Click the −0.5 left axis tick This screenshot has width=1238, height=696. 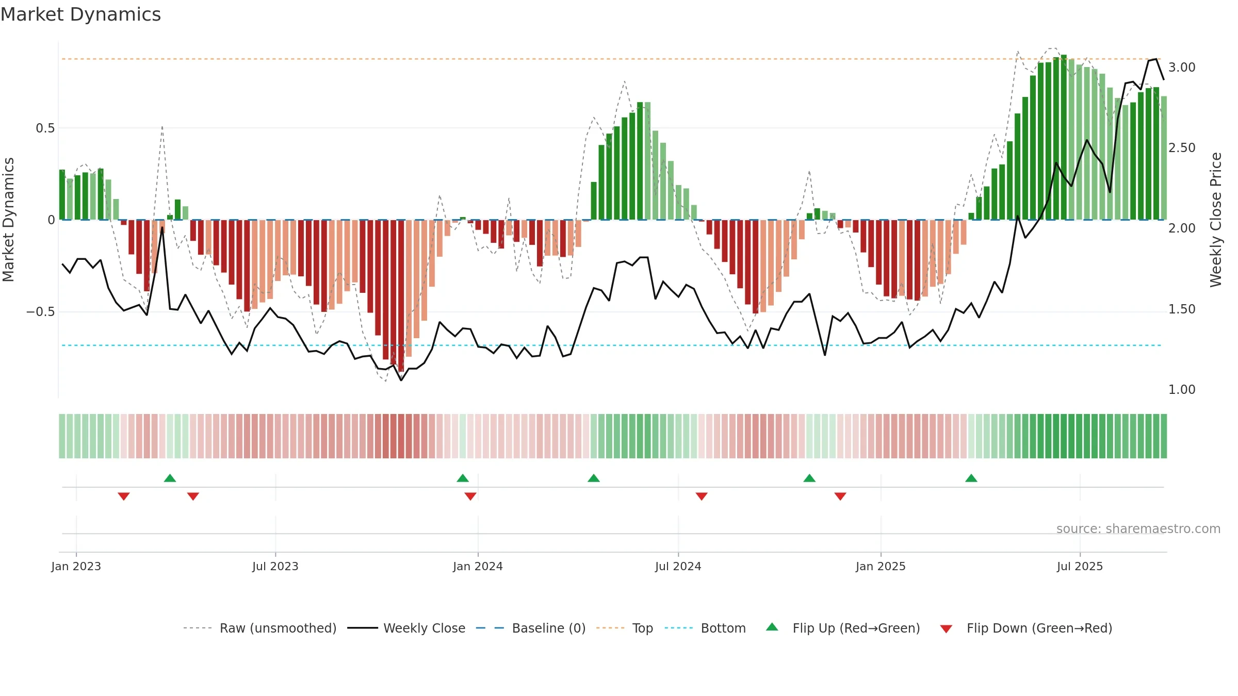pyautogui.click(x=41, y=312)
